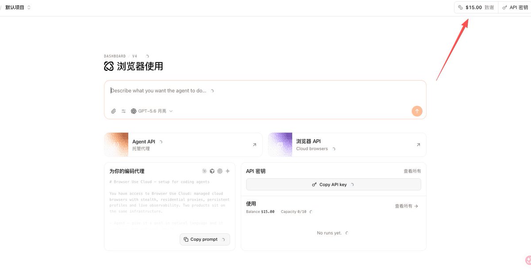Screen dimensions: 531x270
Task: Open the 浏览器 API card arrow icon
Action: pos(418,145)
